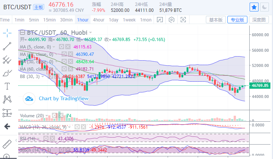Switch to 30min interval
Viewport: 273px width, 159px height.
66,20
